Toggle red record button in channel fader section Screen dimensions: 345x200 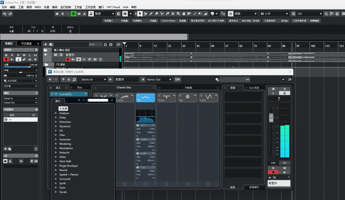[273, 172]
